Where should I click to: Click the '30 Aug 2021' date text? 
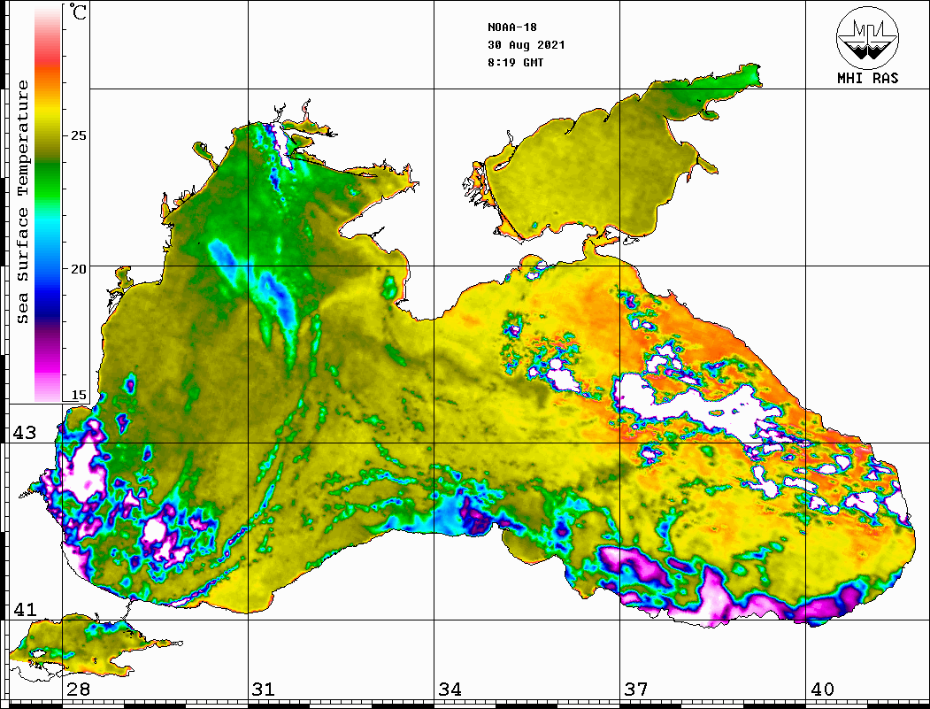coord(526,45)
